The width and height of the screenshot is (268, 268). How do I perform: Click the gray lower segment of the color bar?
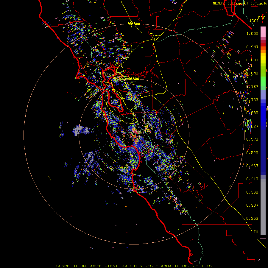pyautogui.click(x=263, y=207)
